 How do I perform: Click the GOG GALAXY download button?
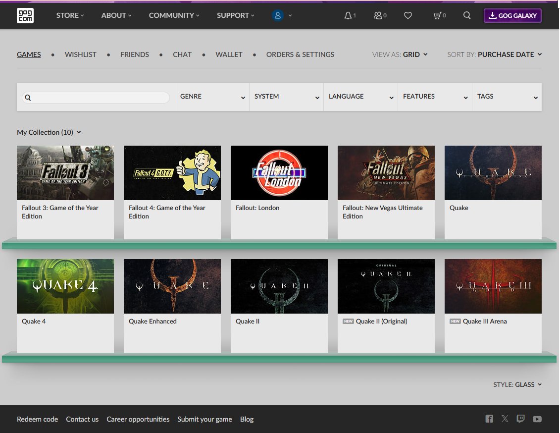512,15
